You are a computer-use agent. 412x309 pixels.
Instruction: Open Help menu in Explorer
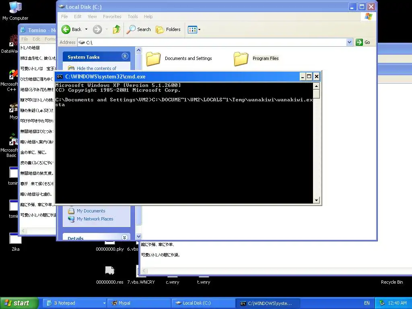148,16
